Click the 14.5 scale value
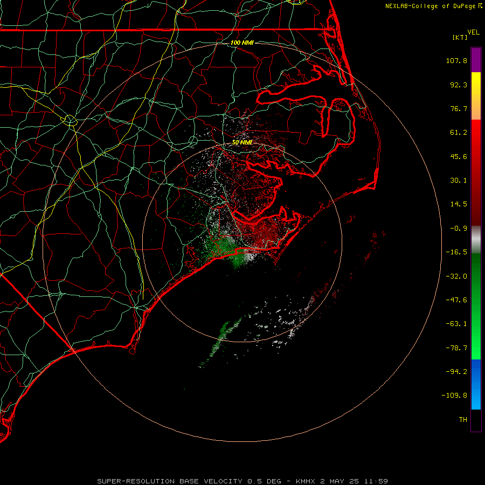485x485 pixels. [x=459, y=204]
